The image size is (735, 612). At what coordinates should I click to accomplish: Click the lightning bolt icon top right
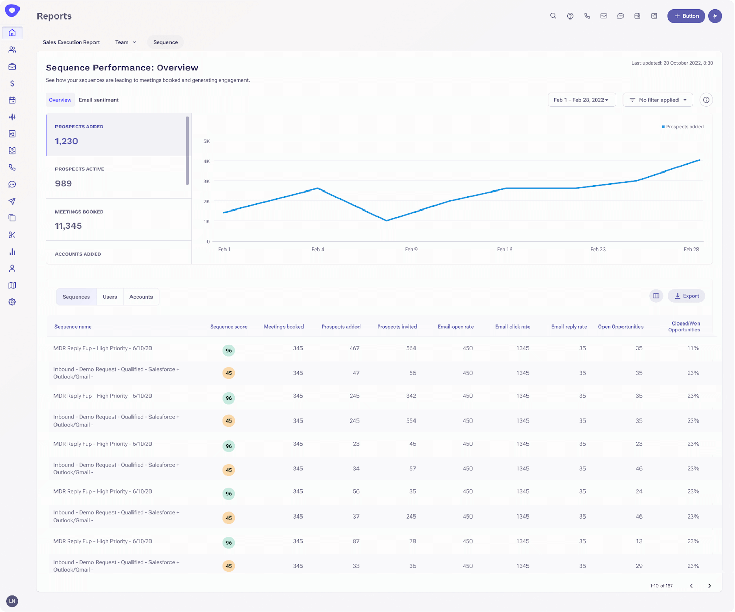pos(715,16)
